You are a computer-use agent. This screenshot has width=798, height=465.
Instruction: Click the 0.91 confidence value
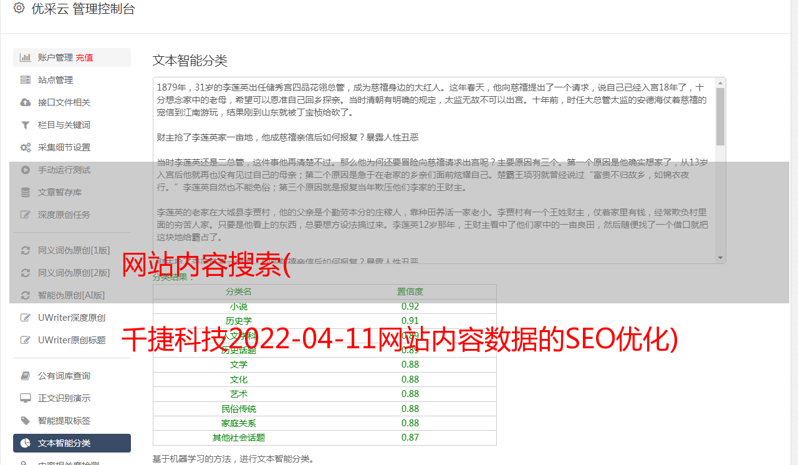(410, 321)
